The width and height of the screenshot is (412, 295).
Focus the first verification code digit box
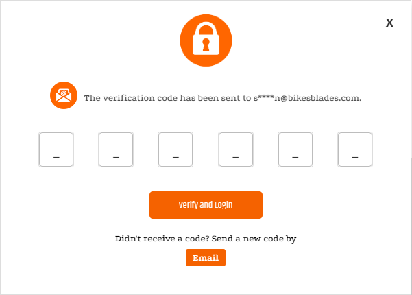[56, 150]
